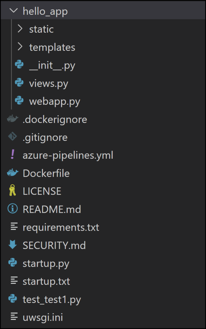Click the download arrow icon on SECURITY.md

(x=12, y=245)
